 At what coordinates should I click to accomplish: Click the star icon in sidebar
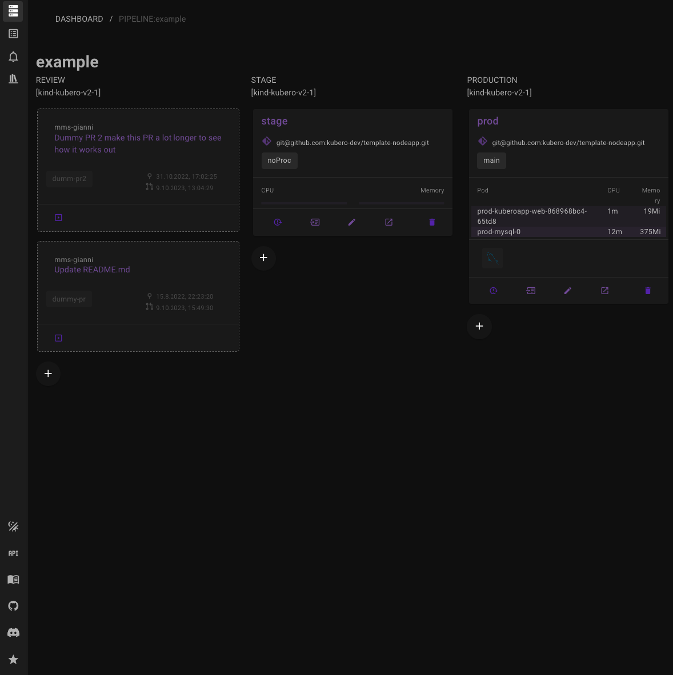point(13,660)
